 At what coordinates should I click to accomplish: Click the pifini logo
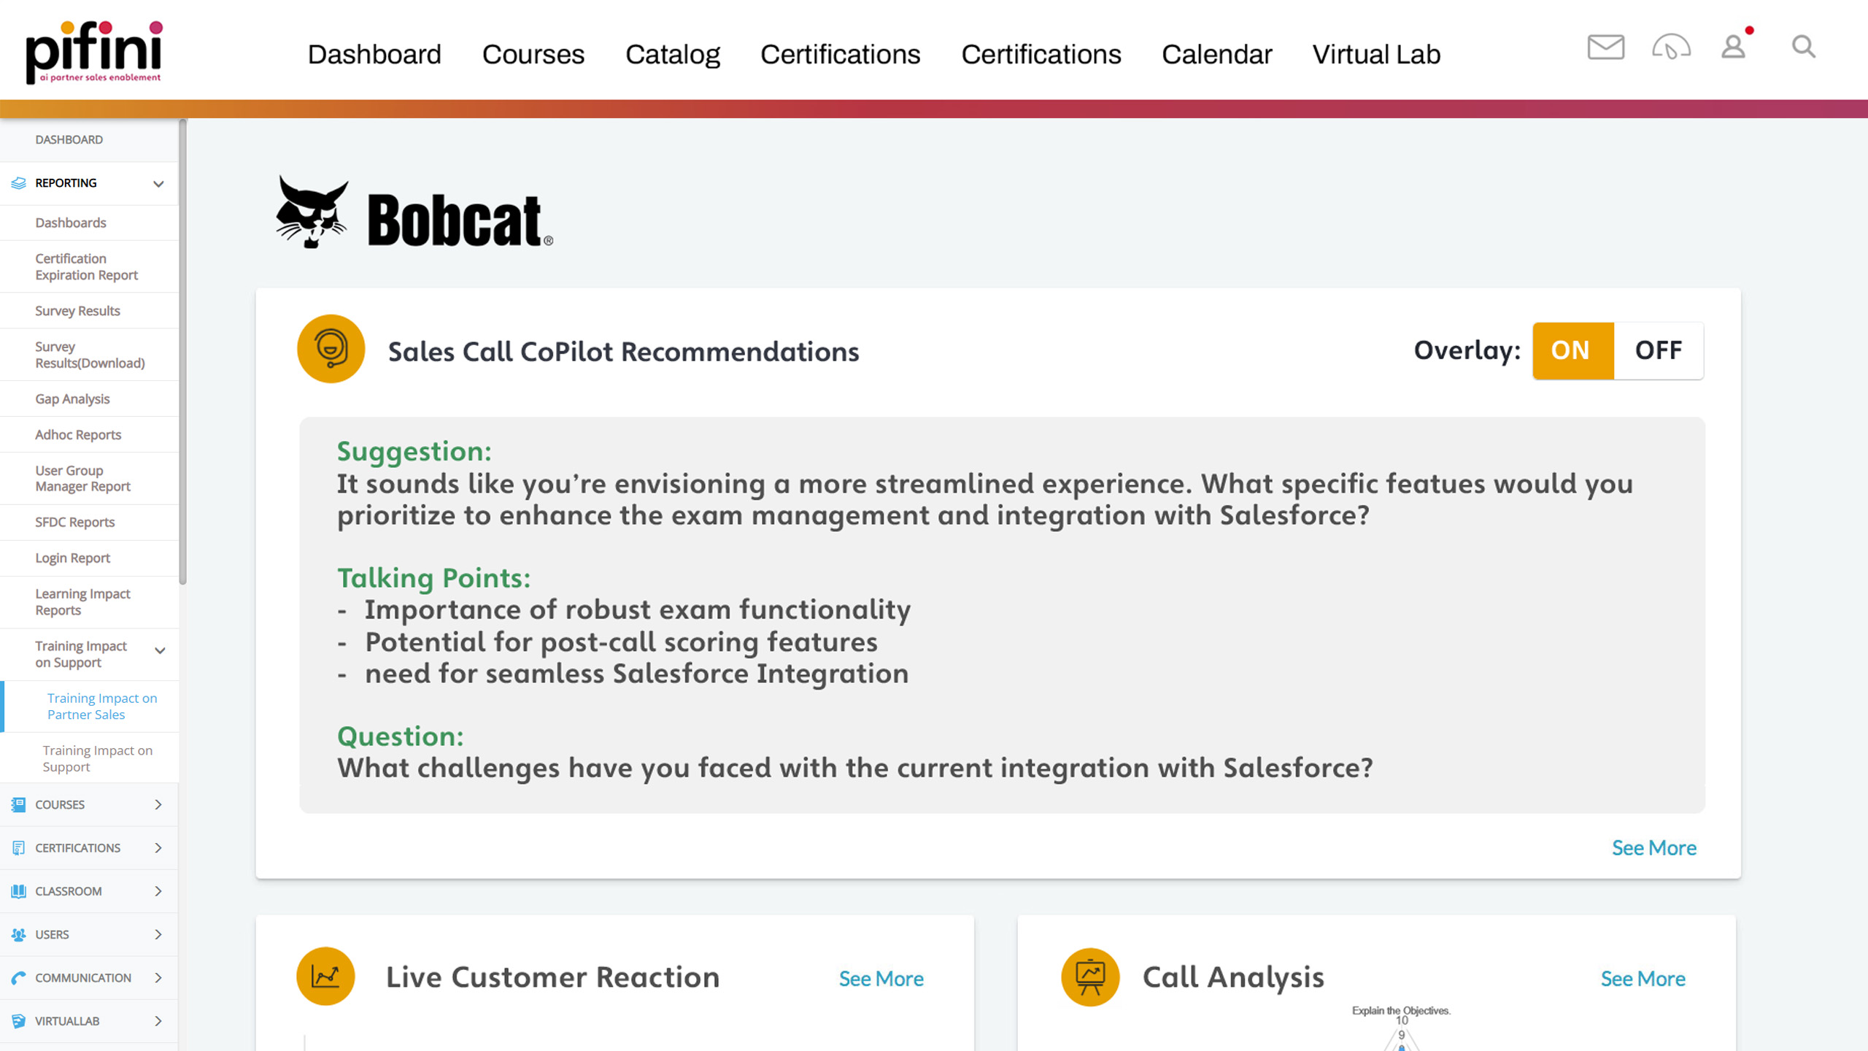click(93, 52)
